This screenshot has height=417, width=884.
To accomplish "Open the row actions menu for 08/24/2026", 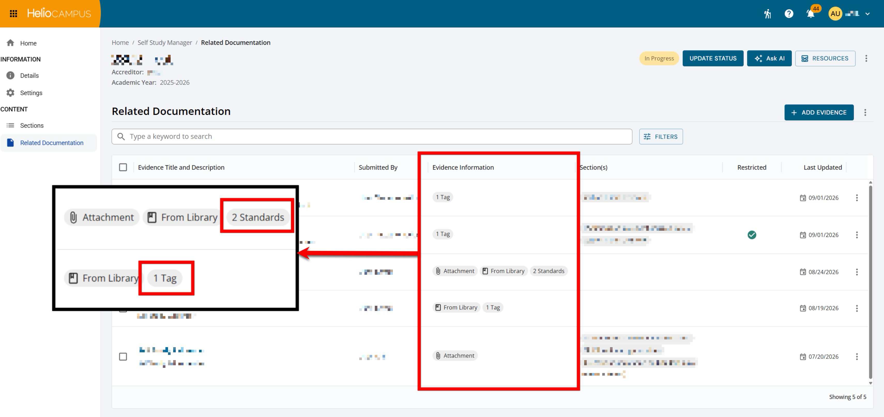I will click(857, 272).
